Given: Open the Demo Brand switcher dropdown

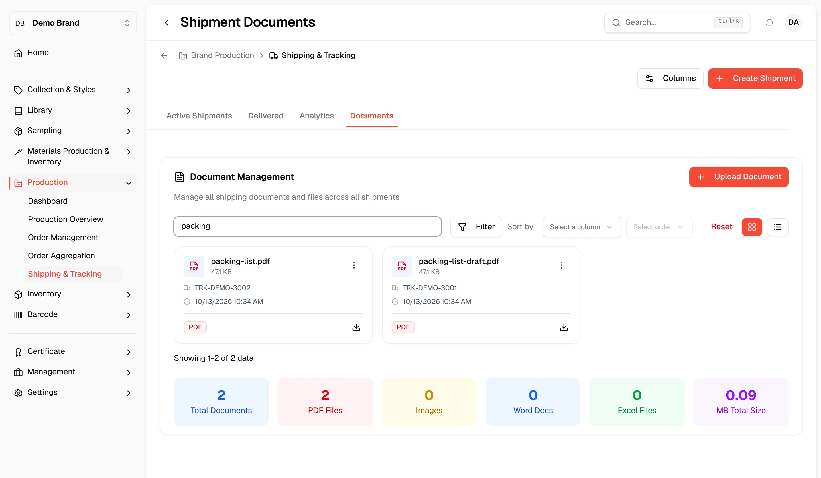Looking at the screenshot, I should tap(73, 23).
